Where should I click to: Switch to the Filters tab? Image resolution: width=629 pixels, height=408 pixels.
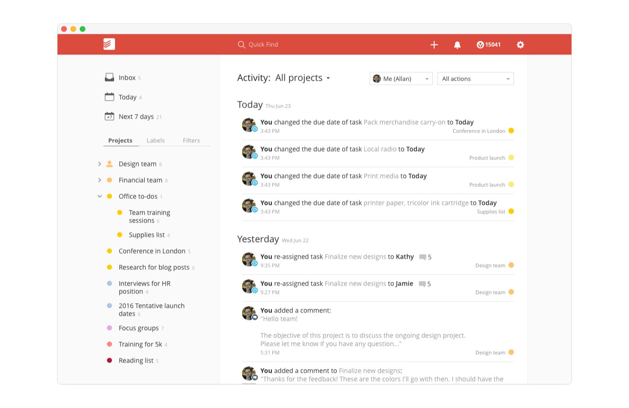point(191,140)
